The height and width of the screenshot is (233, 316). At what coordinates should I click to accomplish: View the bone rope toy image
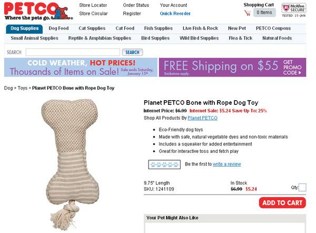click(71, 164)
